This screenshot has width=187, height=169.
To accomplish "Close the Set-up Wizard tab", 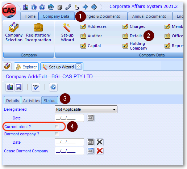I will point(79,67).
